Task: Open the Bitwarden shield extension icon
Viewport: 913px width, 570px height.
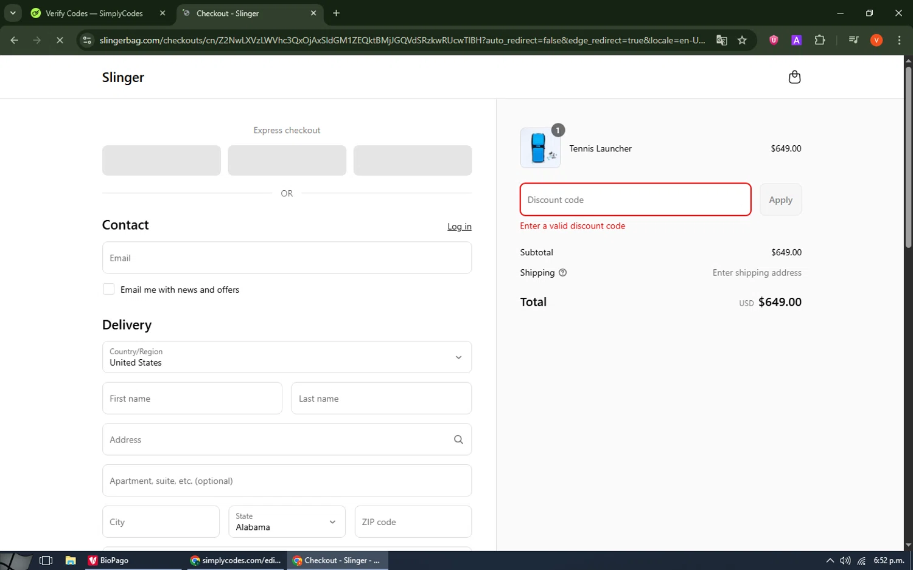Action: click(774, 40)
